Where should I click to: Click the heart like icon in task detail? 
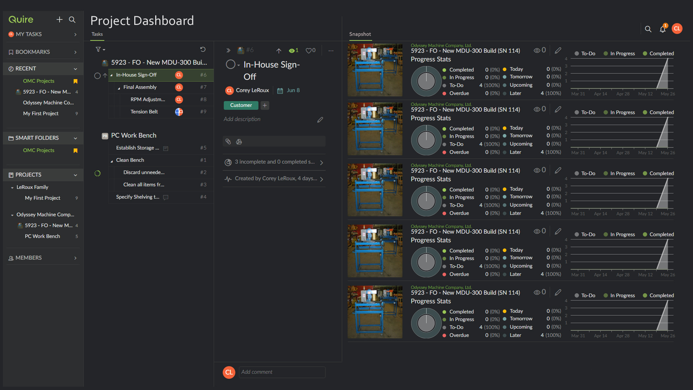pyautogui.click(x=309, y=51)
